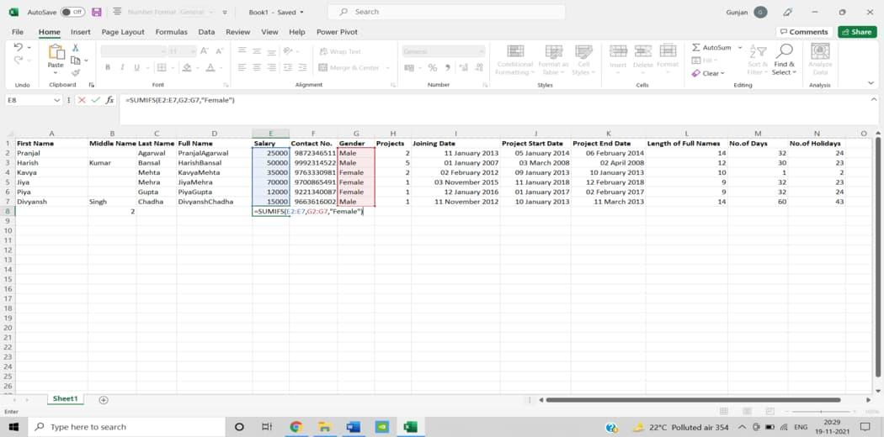Open Chrome from the taskbar
Viewport: 884px width, 437px height.
coord(296,427)
